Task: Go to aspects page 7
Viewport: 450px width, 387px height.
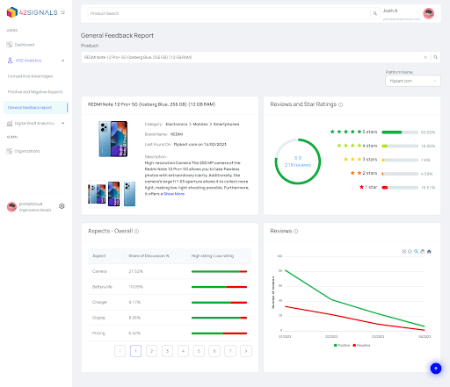Action: point(230,351)
